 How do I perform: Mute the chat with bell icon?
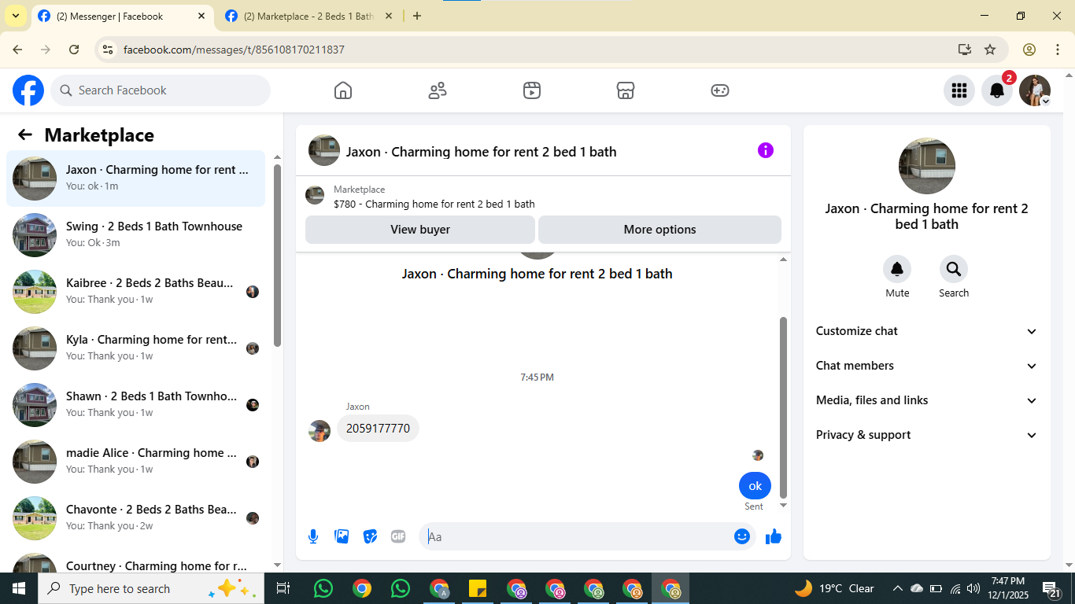(x=897, y=270)
